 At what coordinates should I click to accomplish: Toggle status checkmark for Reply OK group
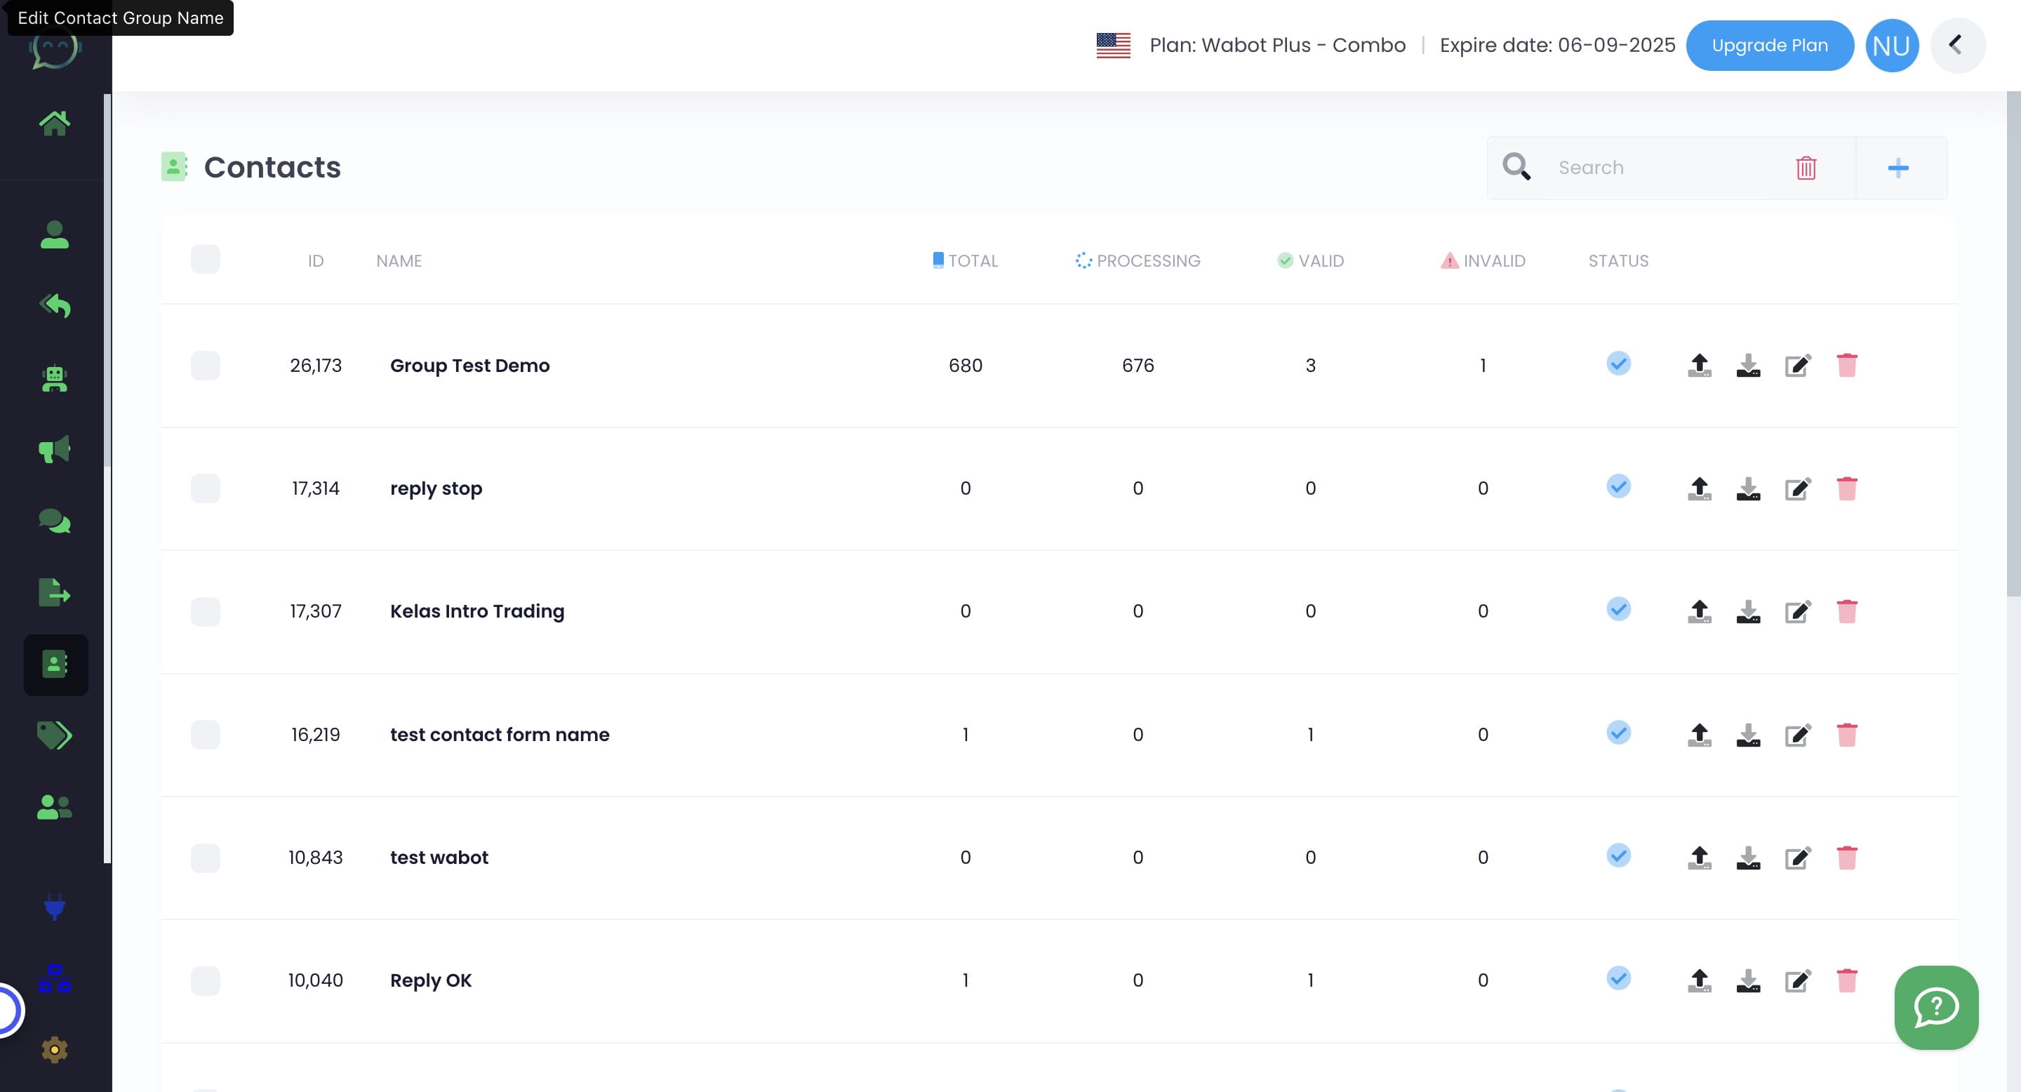pyautogui.click(x=1618, y=978)
